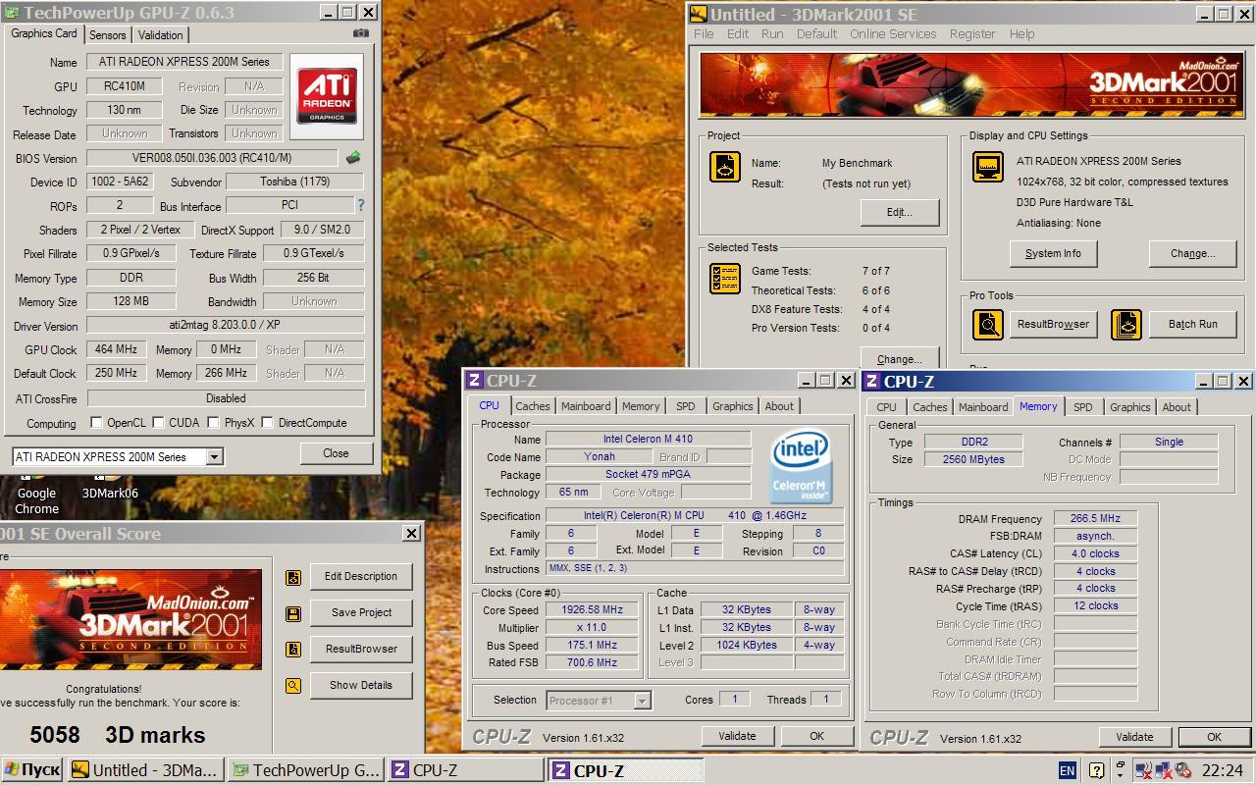Open the SPD tab in right CPU-Z window

(x=1082, y=407)
